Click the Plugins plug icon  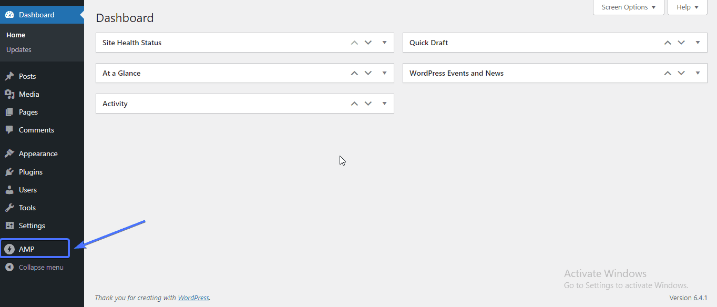(x=9, y=172)
